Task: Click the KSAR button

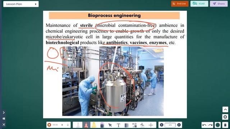Action: [199, 4]
